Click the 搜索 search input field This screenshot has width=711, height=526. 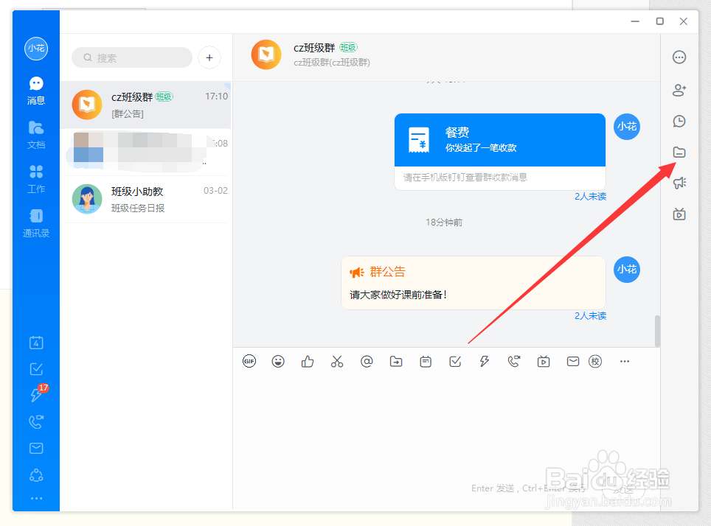131,57
